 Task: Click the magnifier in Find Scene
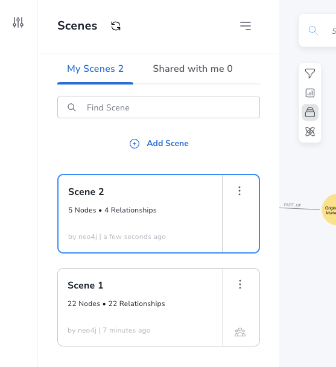tap(72, 107)
